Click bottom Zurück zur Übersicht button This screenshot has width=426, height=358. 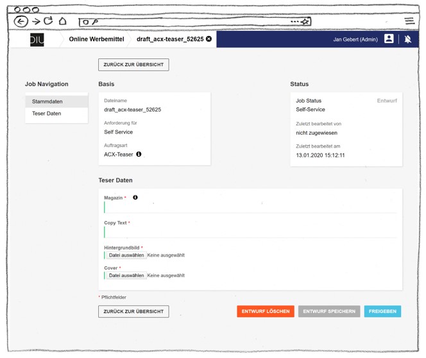(133, 312)
